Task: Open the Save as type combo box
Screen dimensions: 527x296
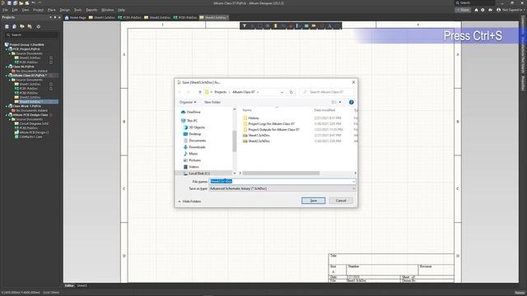Action: pos(282,188)
